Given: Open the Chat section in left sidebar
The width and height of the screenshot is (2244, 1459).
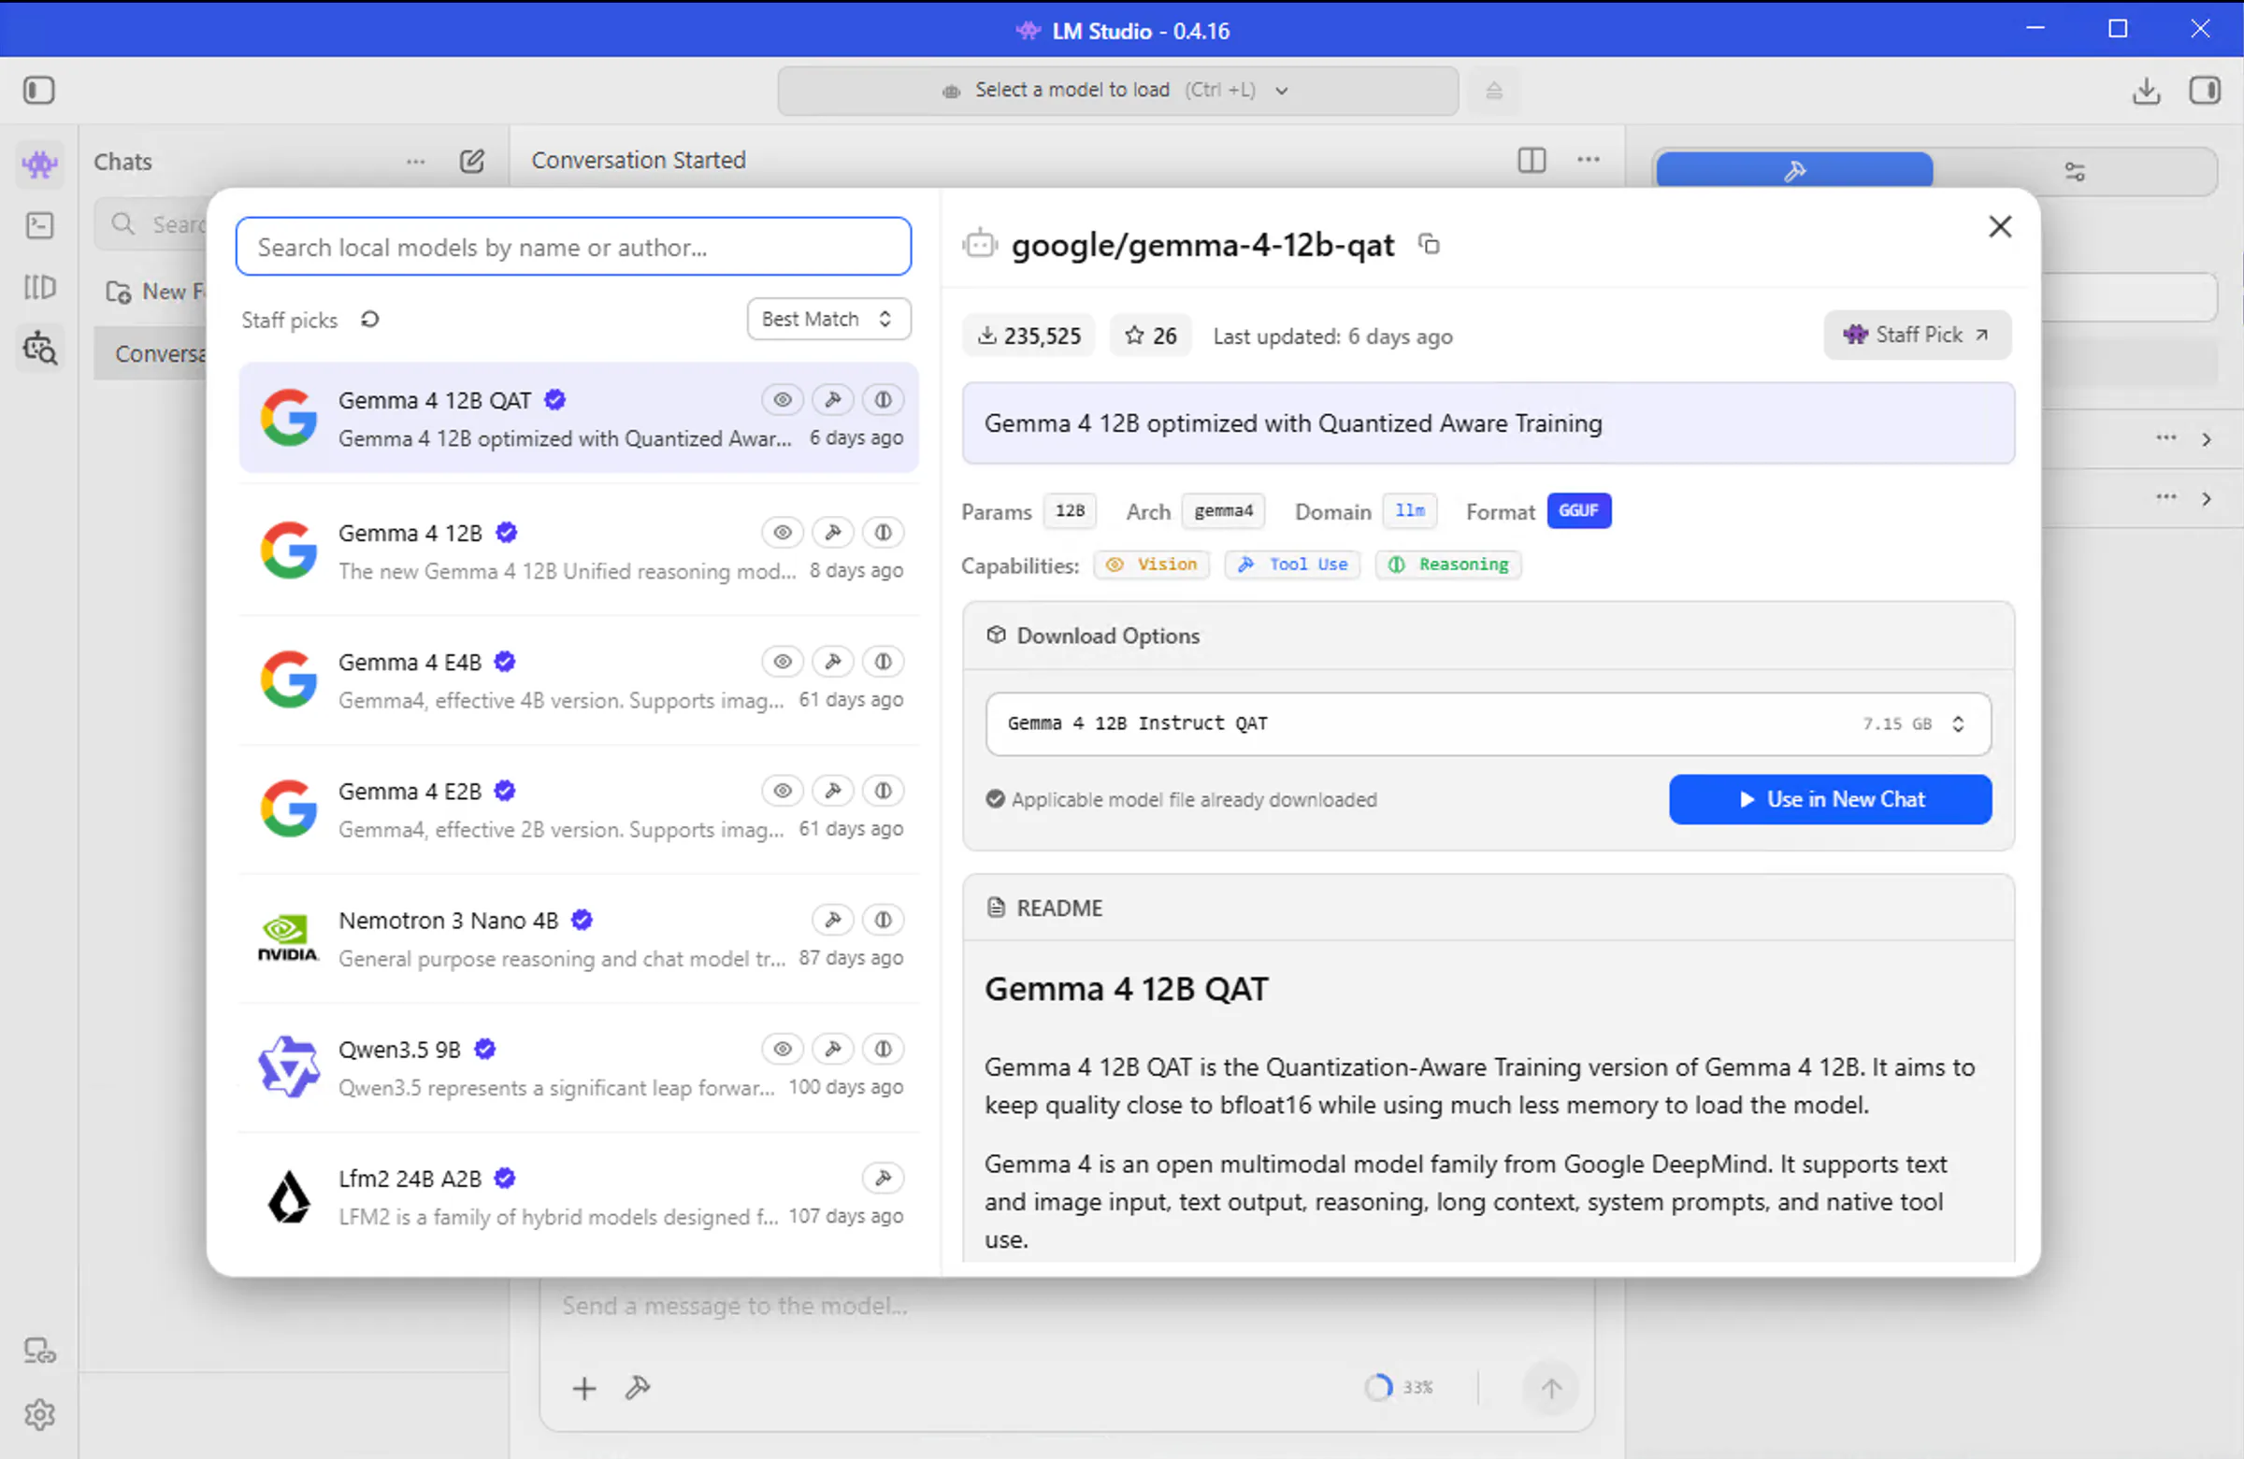Looking at the screenshot, I should [x=39, y=164].
